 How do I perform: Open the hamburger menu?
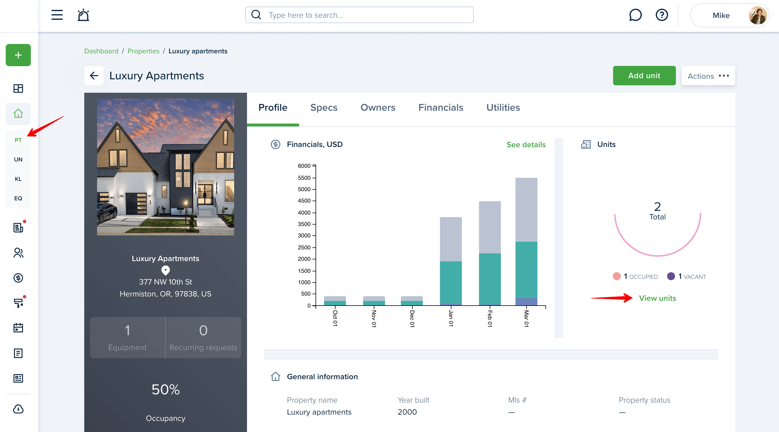(x=57, y=15)
